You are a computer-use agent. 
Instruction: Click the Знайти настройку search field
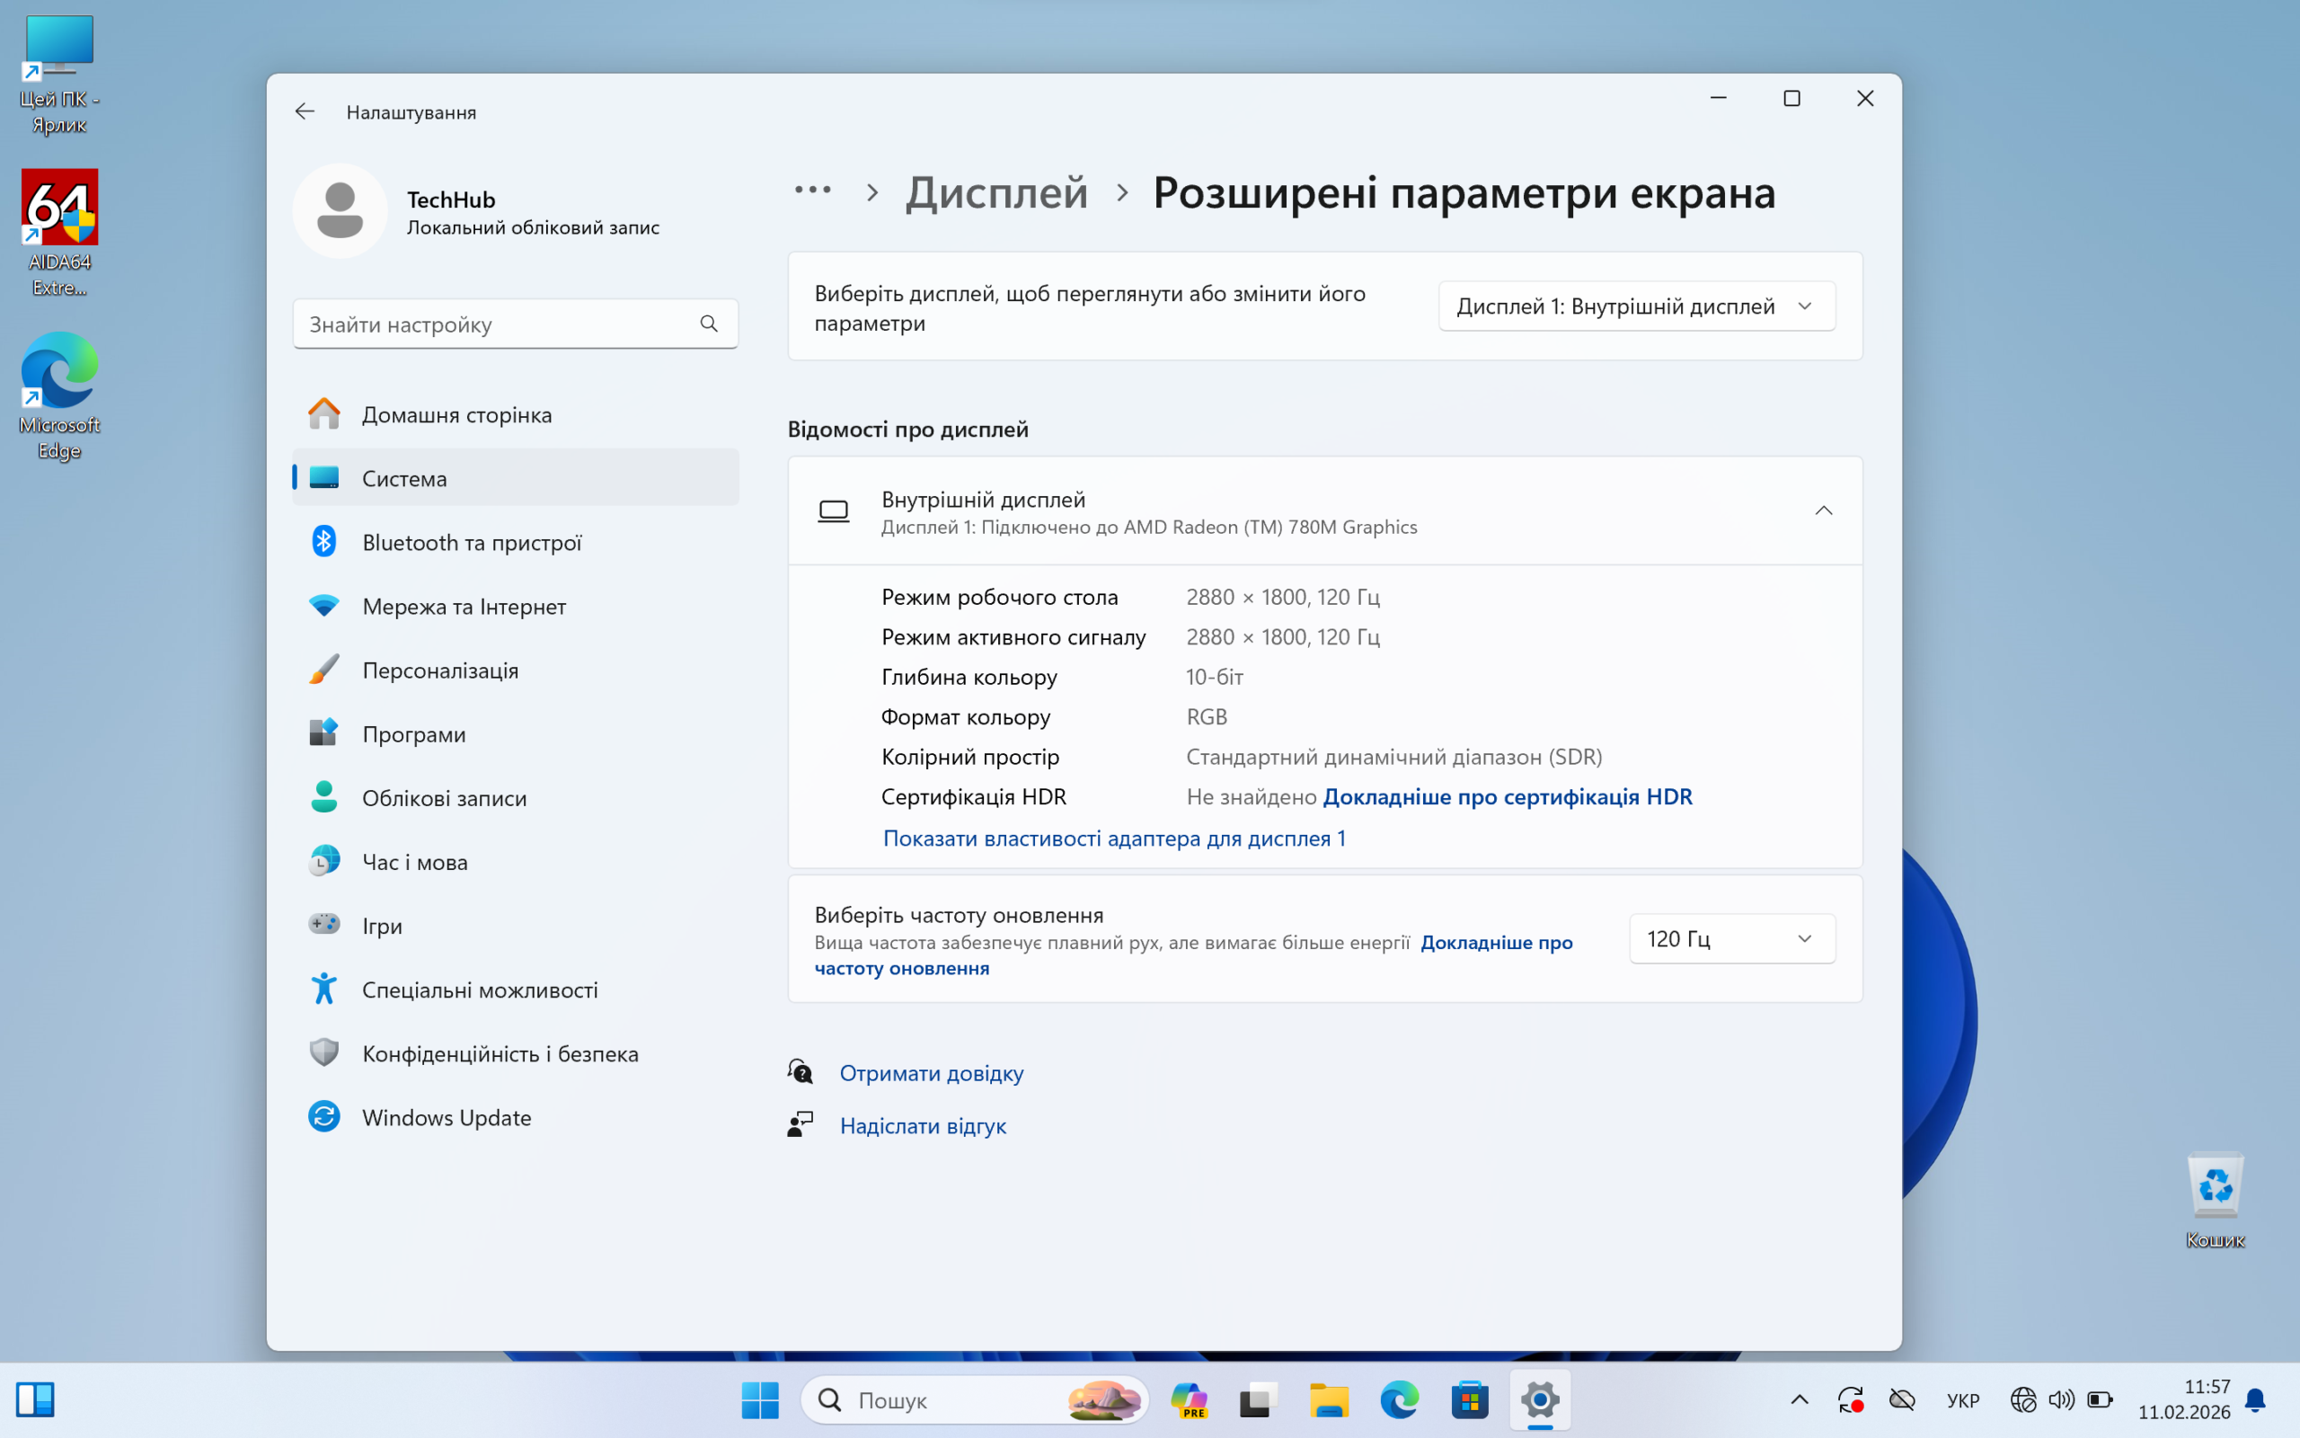coord(494,324)
